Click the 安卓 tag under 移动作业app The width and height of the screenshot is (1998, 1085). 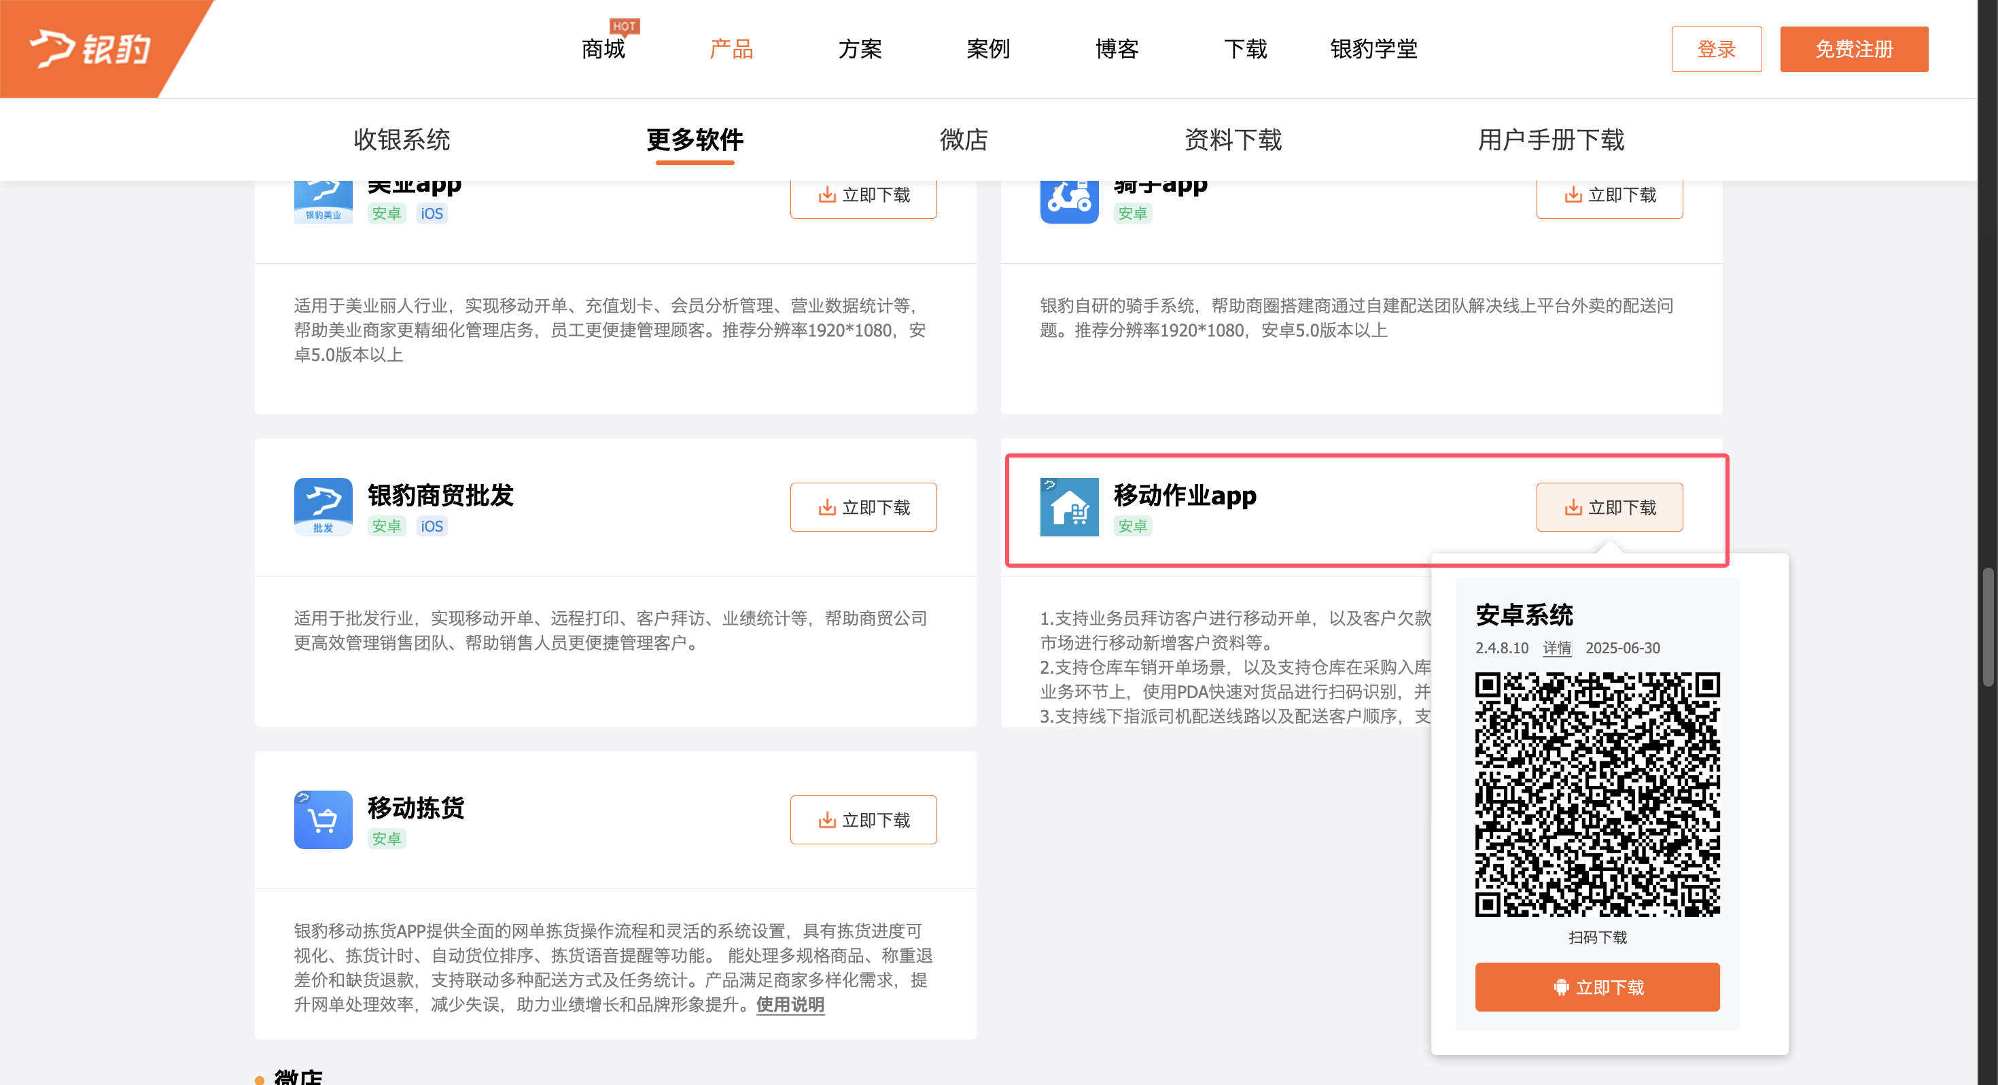click(1132, 526)
